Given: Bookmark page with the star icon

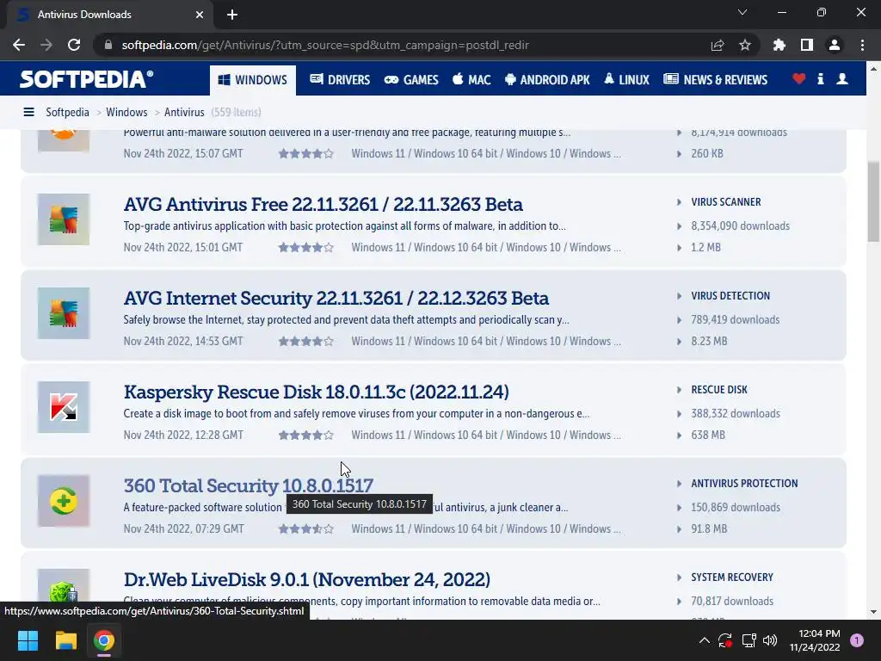Looking at the screenshot, I should [745, 45].
